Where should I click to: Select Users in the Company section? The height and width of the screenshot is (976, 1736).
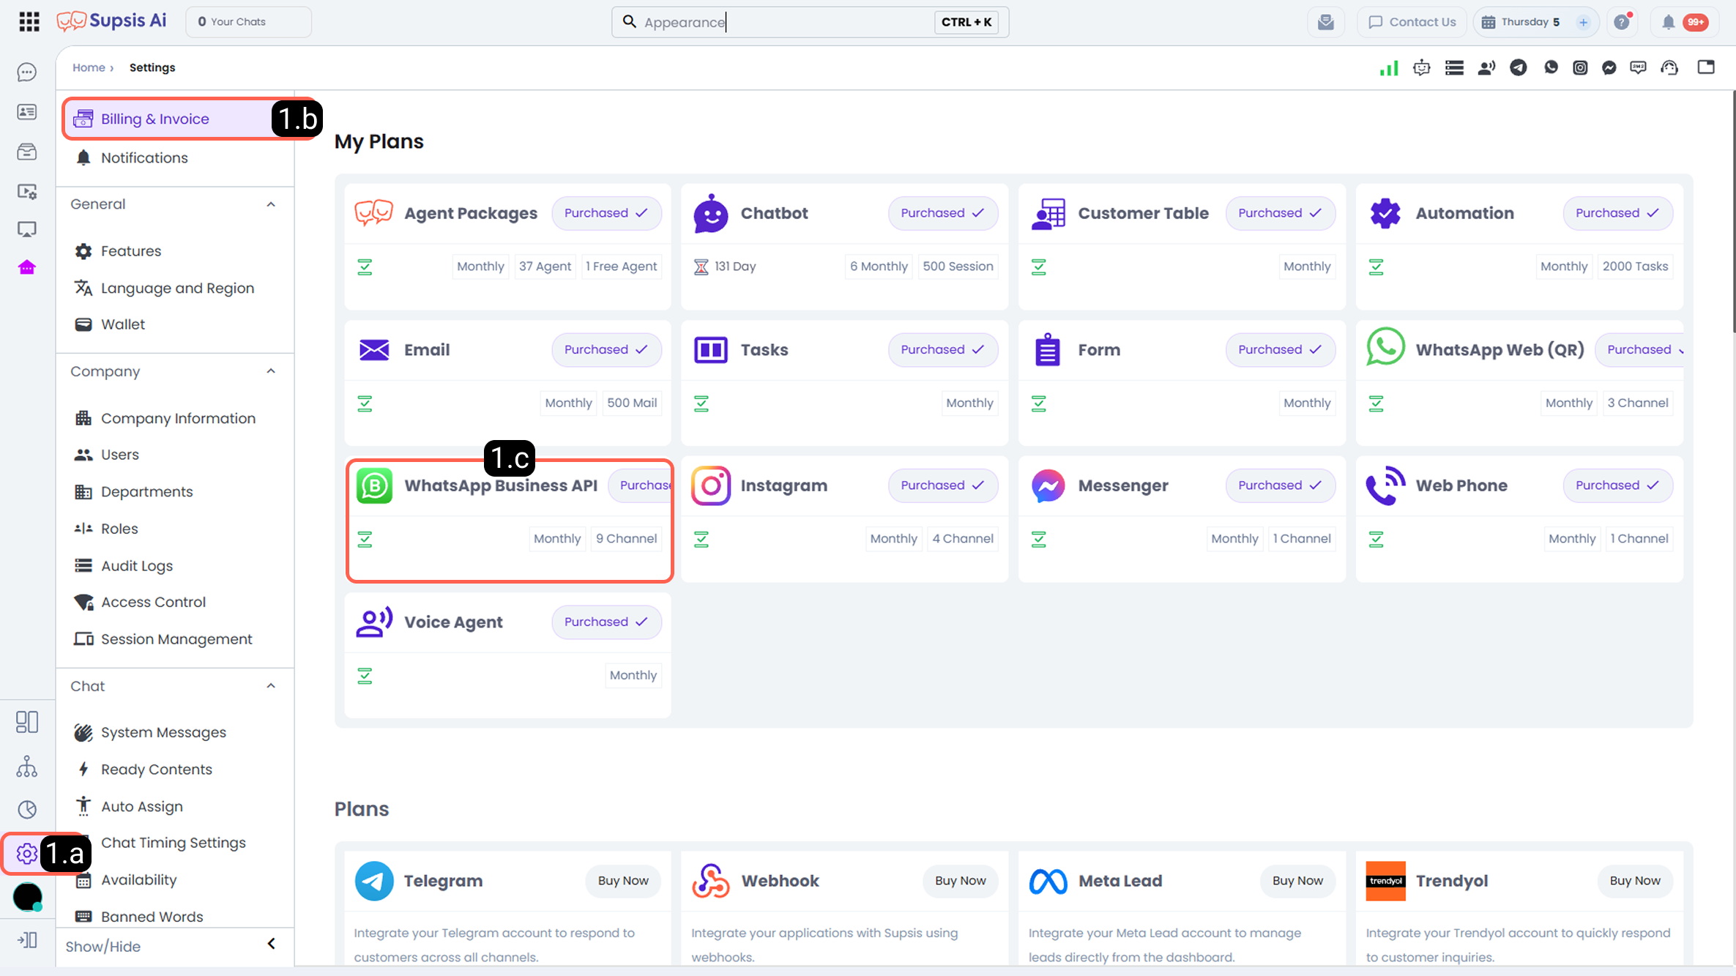[x=120, y=455]
